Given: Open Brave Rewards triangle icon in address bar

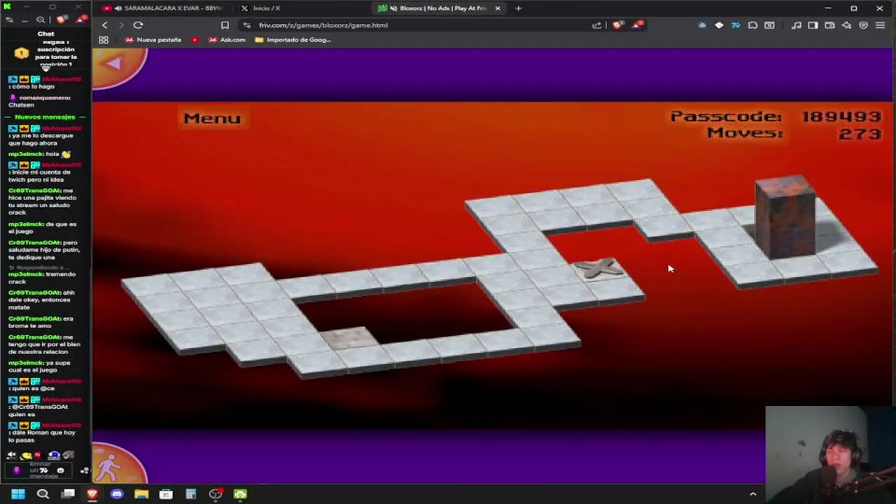Looking at the screenshot, I should tap(637, 25).
